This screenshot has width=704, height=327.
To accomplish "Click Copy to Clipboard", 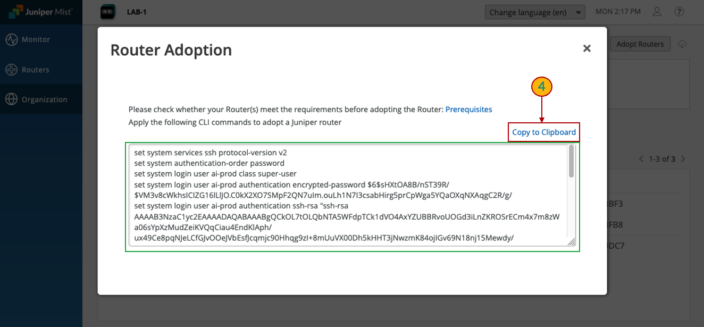I will [543, 132].
